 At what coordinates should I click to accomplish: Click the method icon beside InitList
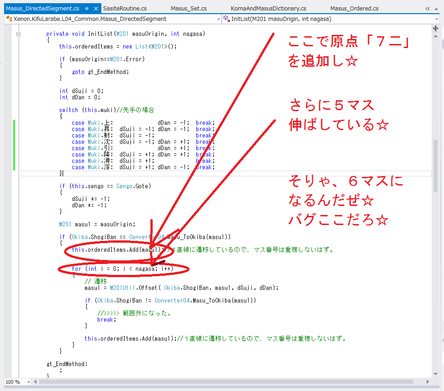point(226,19)
